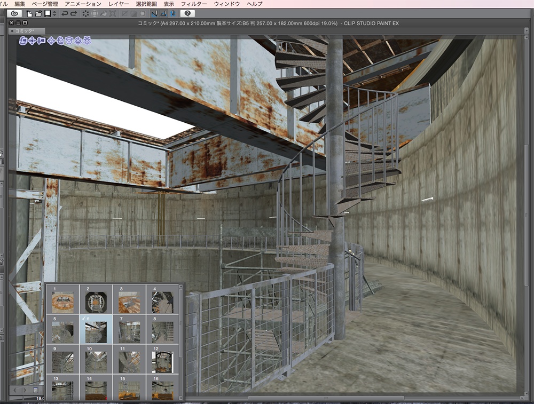Click the Show selection border icon
534x404 pixels.
click(x=143, y=14)
